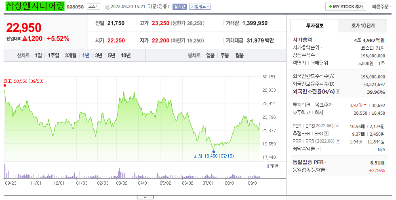Select the 1주일 line chart period

tap(53, 56)
